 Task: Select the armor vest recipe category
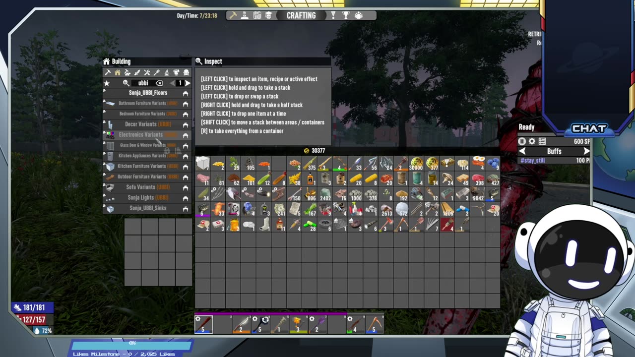(x=176, y=73)
